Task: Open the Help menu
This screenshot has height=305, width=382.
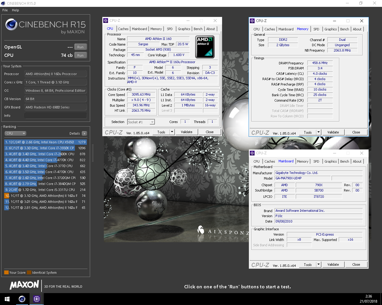Action: tap(16, 10)
